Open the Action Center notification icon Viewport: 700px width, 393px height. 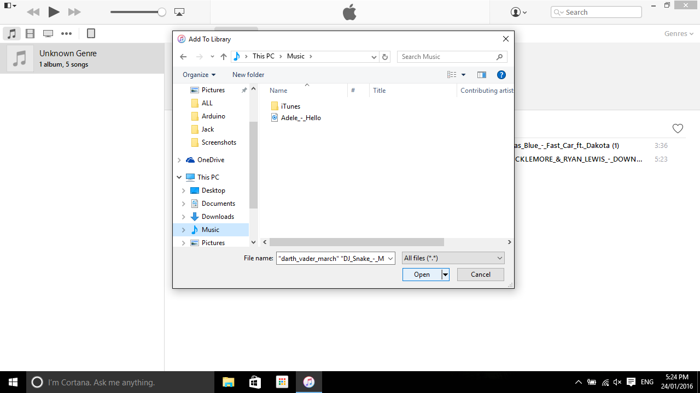pos(631,382)
